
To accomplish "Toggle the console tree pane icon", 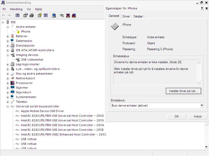I will pos(18,16).
